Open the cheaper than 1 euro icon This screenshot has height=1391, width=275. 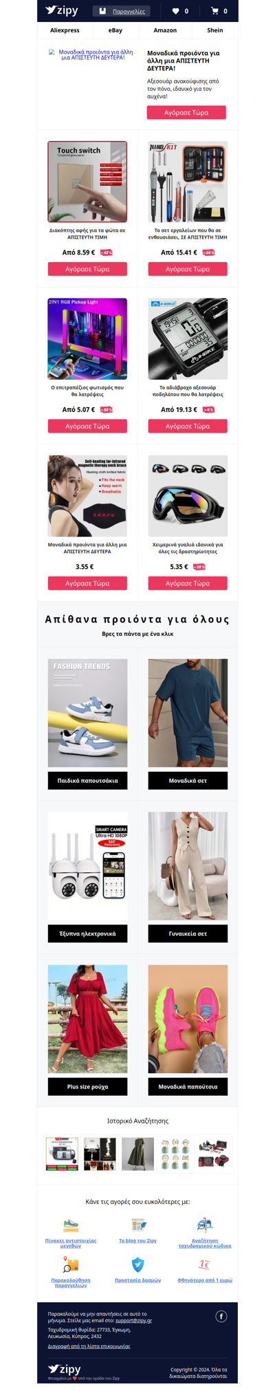pos(205,1264)
